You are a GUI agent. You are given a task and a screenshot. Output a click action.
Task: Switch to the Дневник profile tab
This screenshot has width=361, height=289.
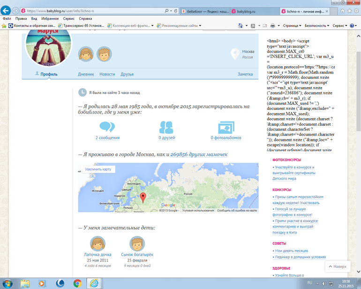86,74
